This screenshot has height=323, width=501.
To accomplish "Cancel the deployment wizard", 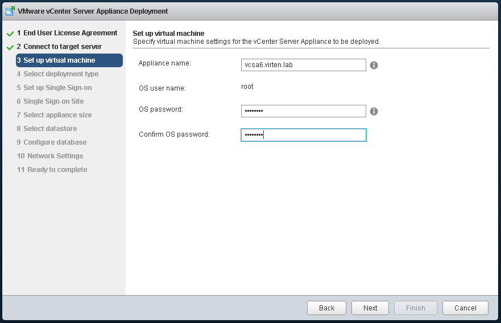I will tap(465, 308).
